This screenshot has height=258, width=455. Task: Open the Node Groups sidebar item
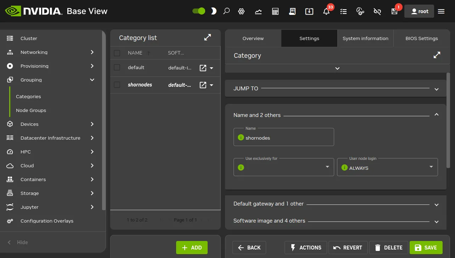(31, 110)
